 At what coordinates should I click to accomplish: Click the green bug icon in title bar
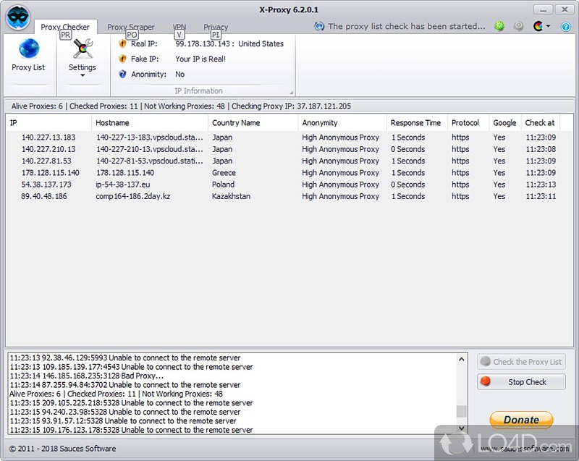coord(499,26)
